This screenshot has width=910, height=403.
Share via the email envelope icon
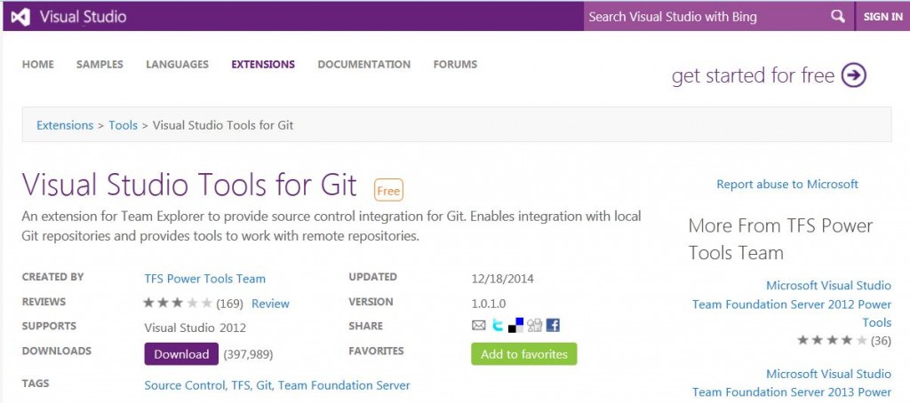point(479,325)
